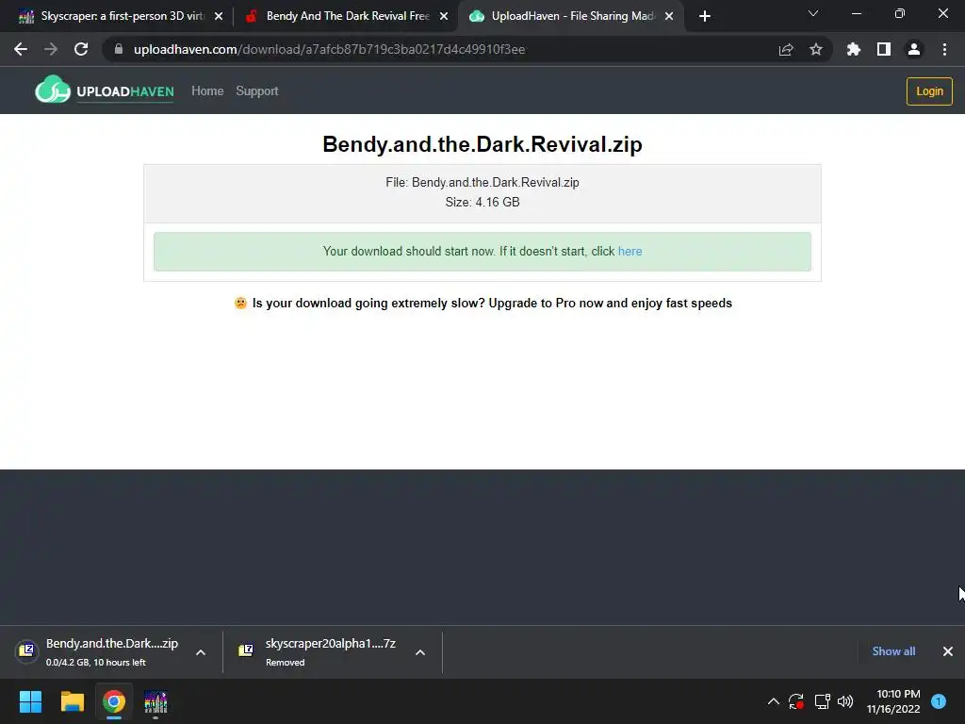Viewport: 965px width, 724px height.
Task: Open the Skyscraper app in taskbar
Action: (155, 701)
